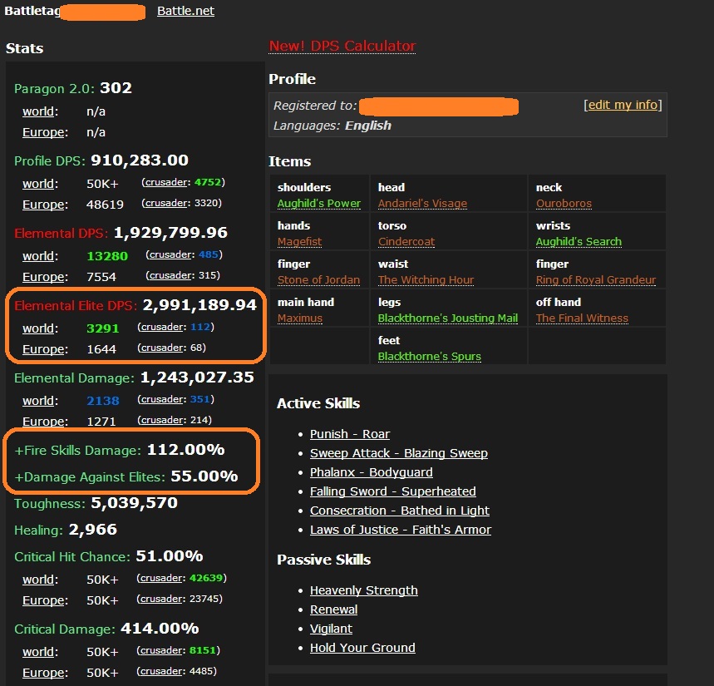Open The Witching Hour waist item
Viewport: 714px width, 686px height.
(426, 279)
